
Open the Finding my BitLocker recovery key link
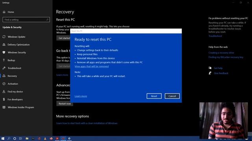(226, 57)
